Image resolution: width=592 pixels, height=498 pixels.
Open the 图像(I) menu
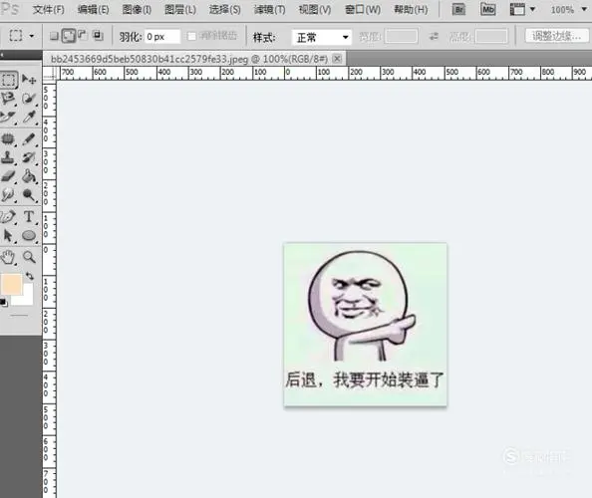(x=137, y=9)
